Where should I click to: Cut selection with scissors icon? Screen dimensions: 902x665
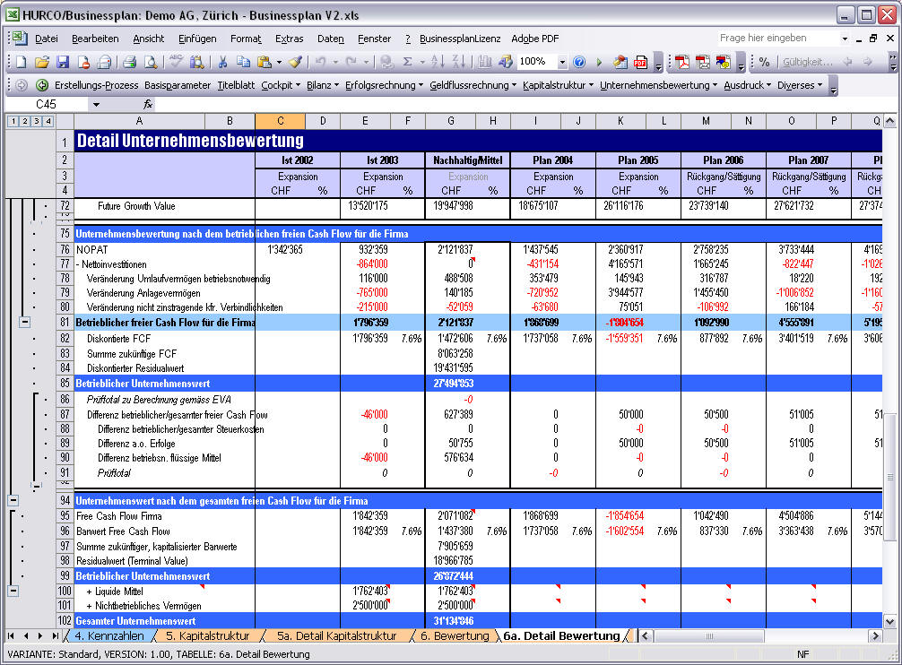coord(222,62)
